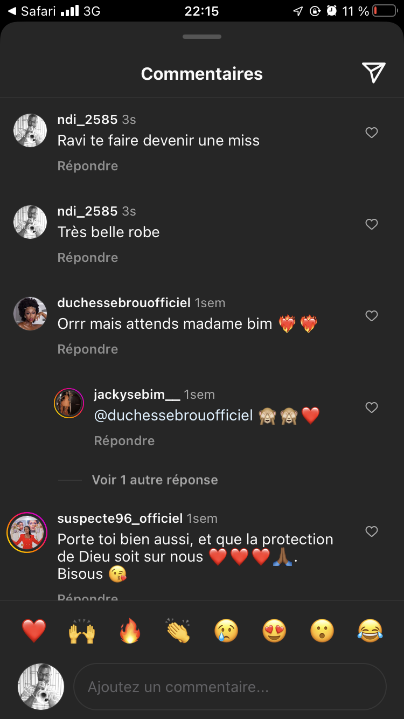The height and width of the screenshot is (719, 404).
Task: Insert the red heart quick emoji
Action: 34,630
